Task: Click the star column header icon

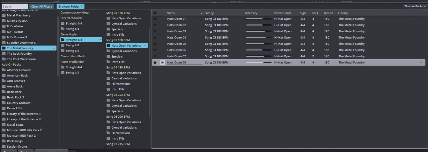Action: point(155,13)
